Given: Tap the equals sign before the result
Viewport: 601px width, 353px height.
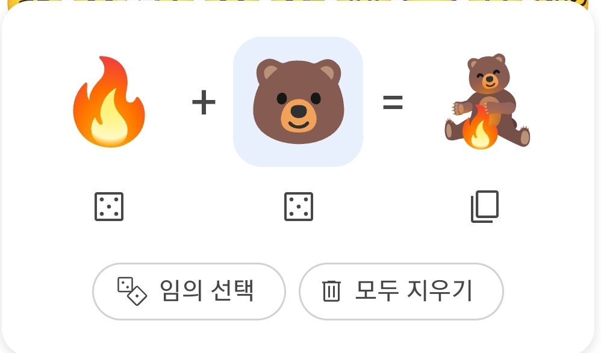Looking at the screenshot, I should point(393,102).
